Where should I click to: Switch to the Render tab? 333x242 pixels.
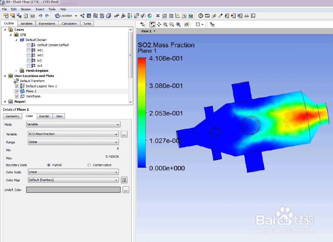pyautogui.click(x=44, y=116)
